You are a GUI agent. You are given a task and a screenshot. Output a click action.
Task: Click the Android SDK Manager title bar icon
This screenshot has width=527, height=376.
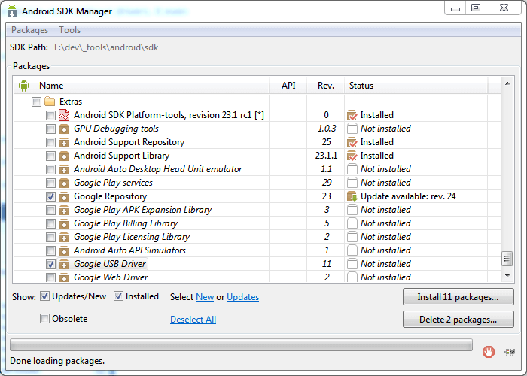coord(12,11)
